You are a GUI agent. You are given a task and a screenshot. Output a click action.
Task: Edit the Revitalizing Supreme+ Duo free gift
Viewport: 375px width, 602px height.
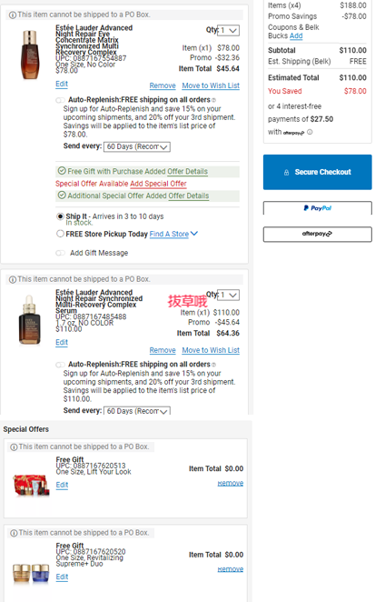pyautogui.click(x=62, y=577)
